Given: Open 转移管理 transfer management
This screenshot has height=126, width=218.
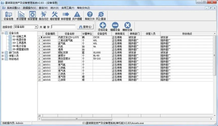Looking at the screenshot, I should coord(66,16).
